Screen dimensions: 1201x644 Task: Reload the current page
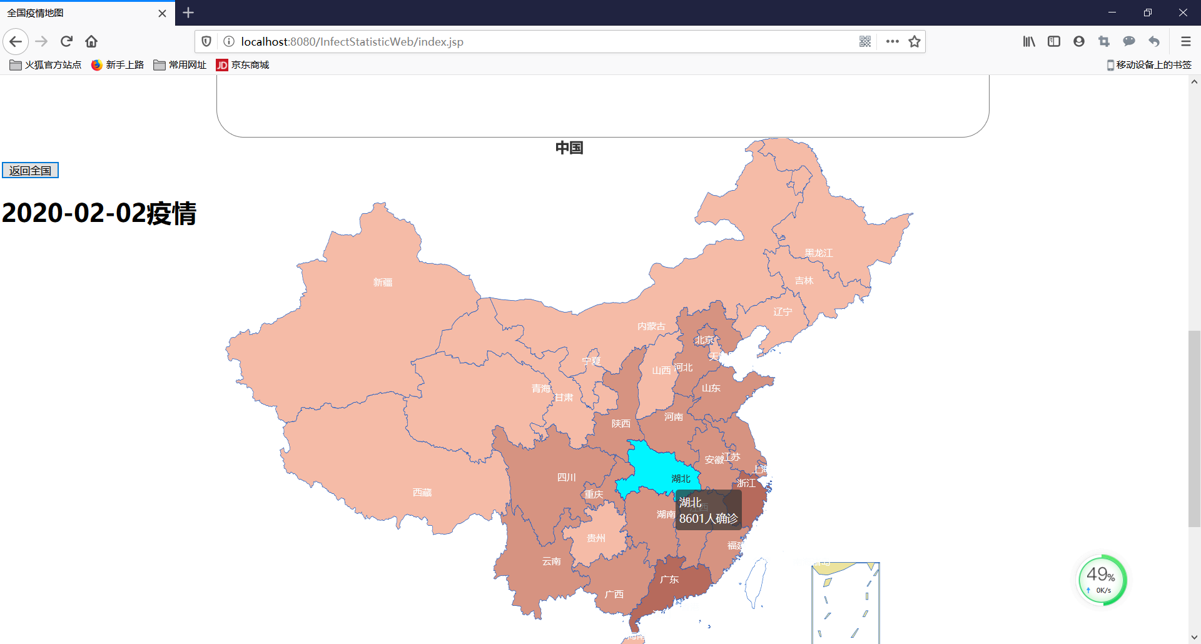point(66,41)
